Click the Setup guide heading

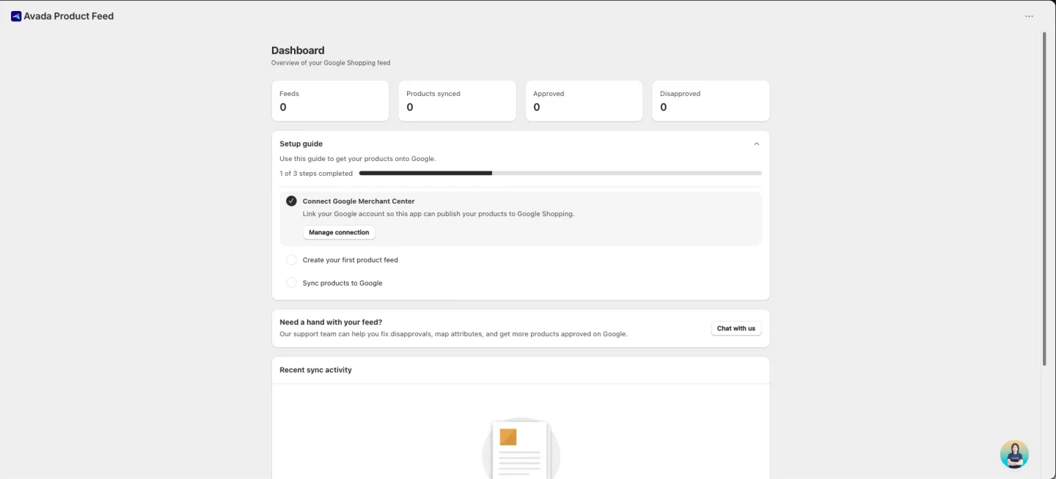coord(301,144)
